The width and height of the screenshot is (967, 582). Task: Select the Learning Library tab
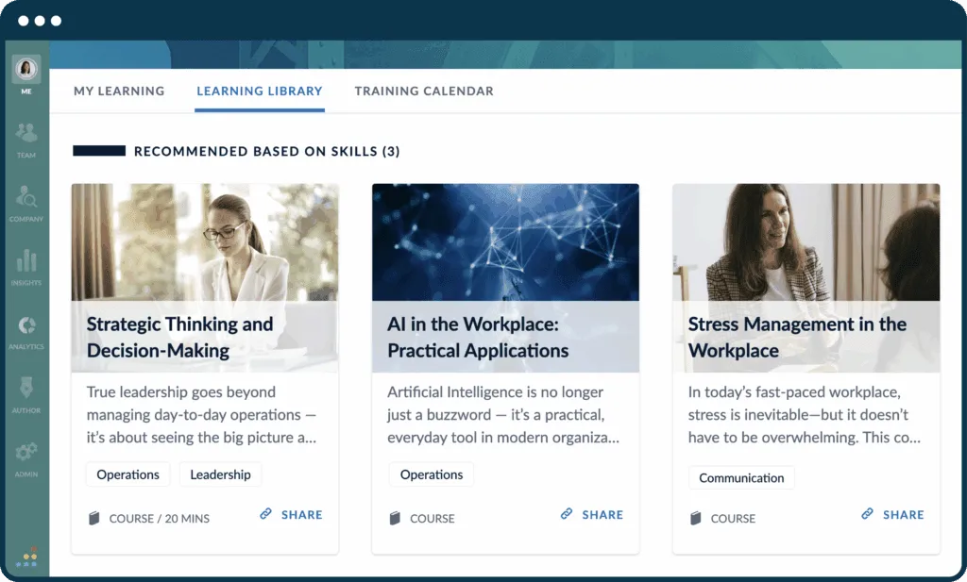(260, 91)
